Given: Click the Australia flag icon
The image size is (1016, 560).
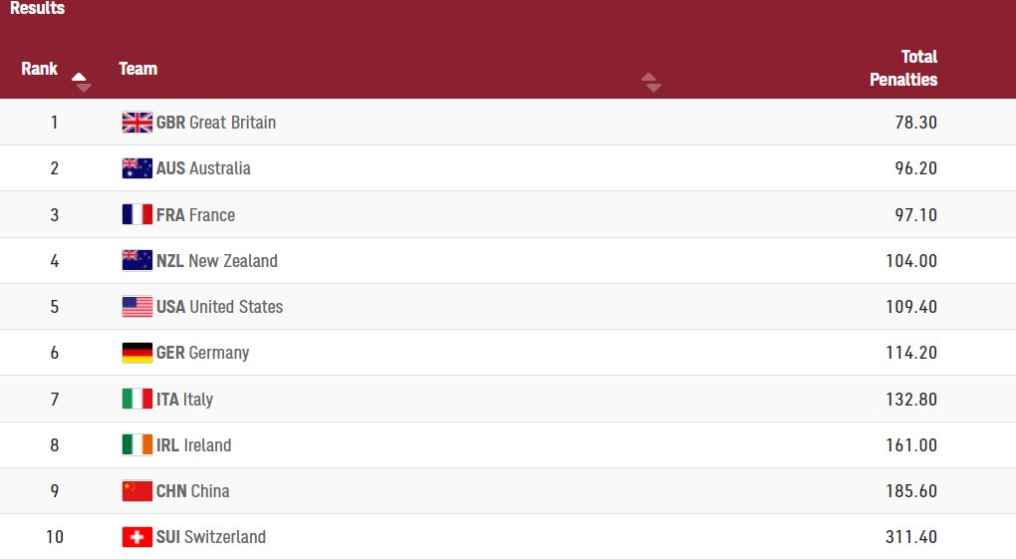Looking at the screenshot, I should tap(136, 168).
